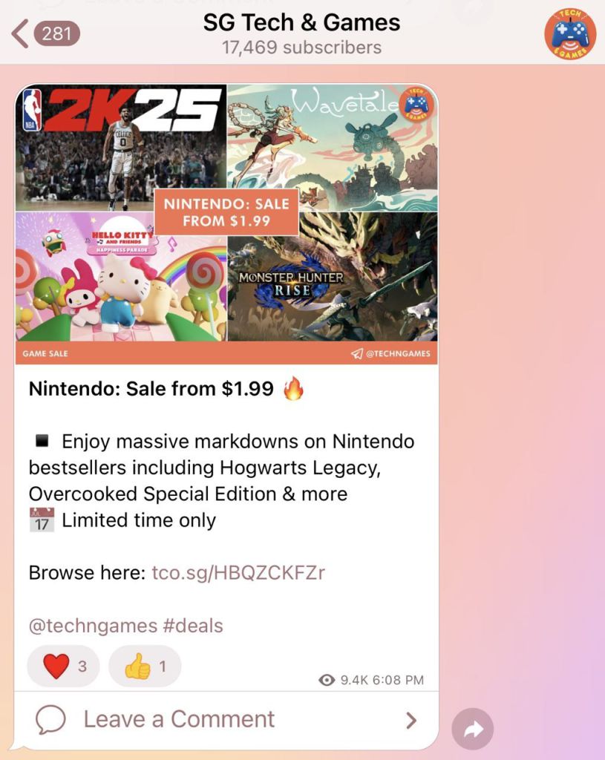View the 17,469 subscribers info
The width and height of the screenshot is (605, 760).
[x=301, y=47]
